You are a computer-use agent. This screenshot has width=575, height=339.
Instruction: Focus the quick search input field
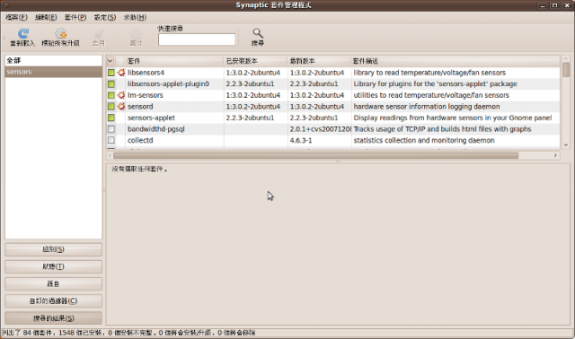coord(197,39)
